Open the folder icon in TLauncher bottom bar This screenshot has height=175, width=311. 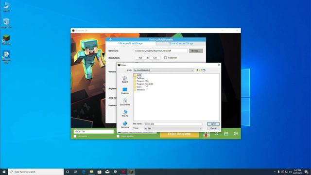coord(226,134)
